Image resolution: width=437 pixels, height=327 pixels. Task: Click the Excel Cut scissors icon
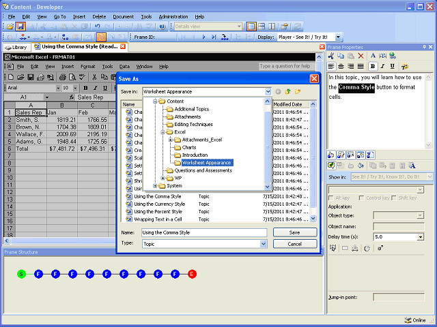(94, 77)
